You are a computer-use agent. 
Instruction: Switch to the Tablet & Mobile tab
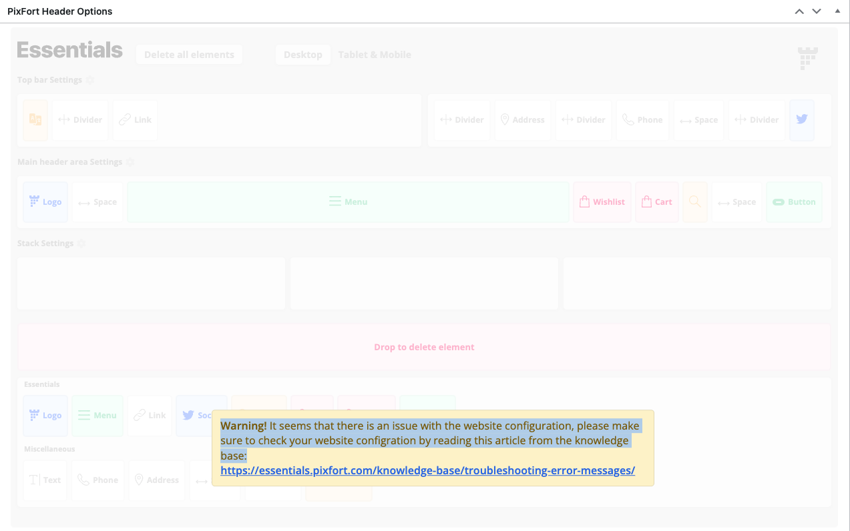375,55
